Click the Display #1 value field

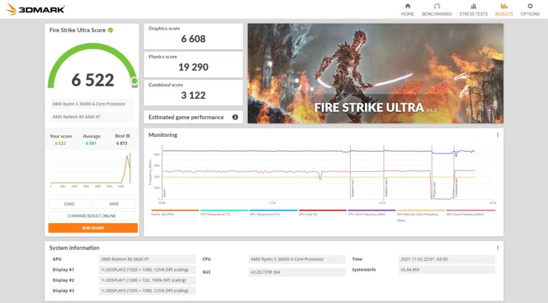click(x=147, y=269)
